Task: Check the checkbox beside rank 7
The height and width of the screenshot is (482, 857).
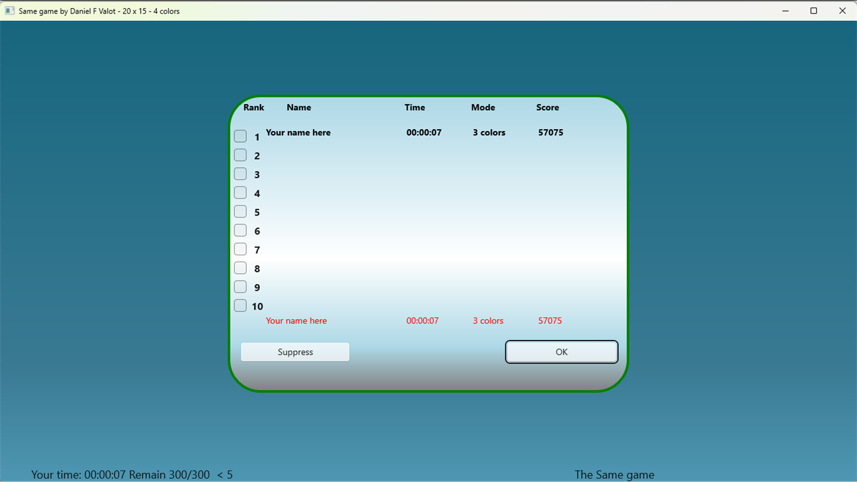Action: [x=240, y=249]
